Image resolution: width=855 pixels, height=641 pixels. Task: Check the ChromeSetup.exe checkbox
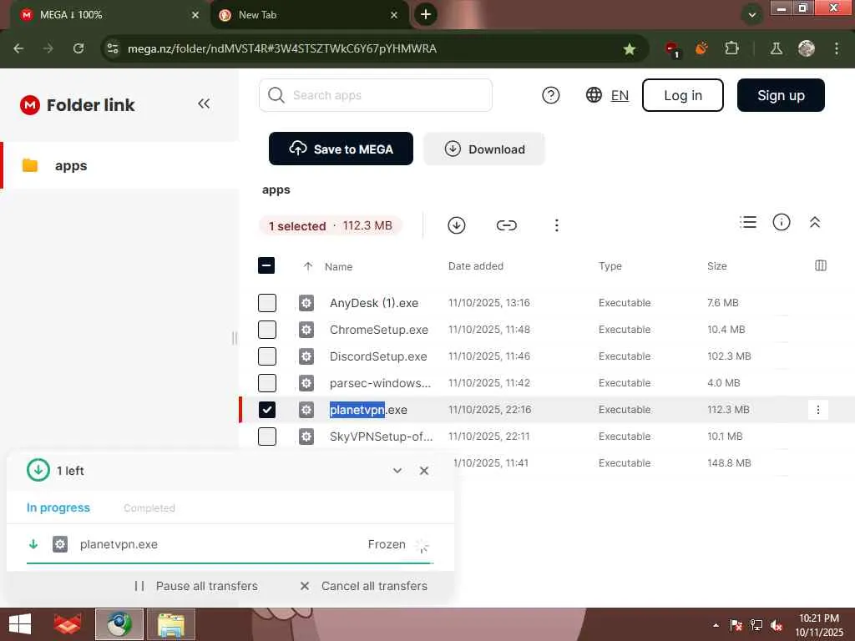tap(267, 329)
